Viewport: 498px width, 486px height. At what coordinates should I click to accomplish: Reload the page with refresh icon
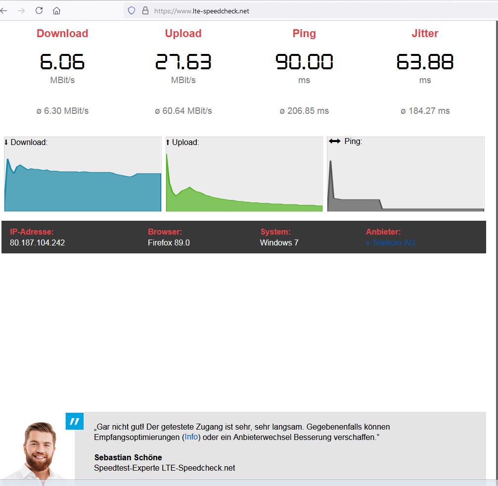click(39, 10)
